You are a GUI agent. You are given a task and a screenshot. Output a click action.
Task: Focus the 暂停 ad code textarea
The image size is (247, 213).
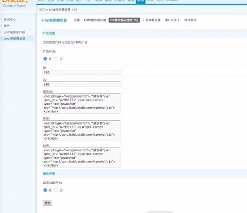82,130
